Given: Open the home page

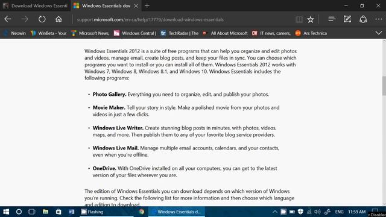Looking at the screenshot, I should [x=59, y=19].
